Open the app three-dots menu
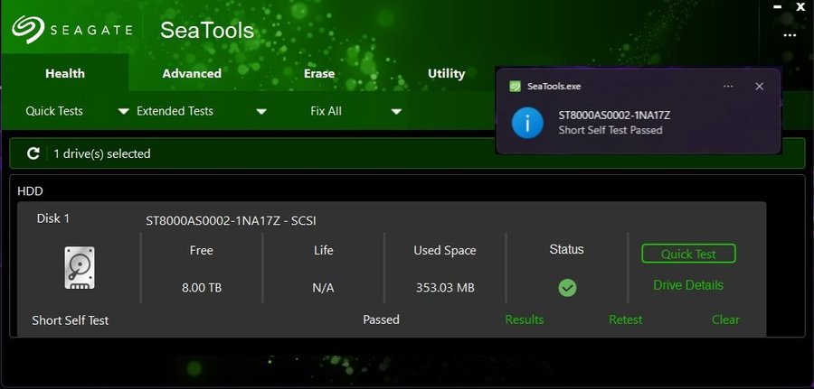The image size is (814, 389). point(790,35)
